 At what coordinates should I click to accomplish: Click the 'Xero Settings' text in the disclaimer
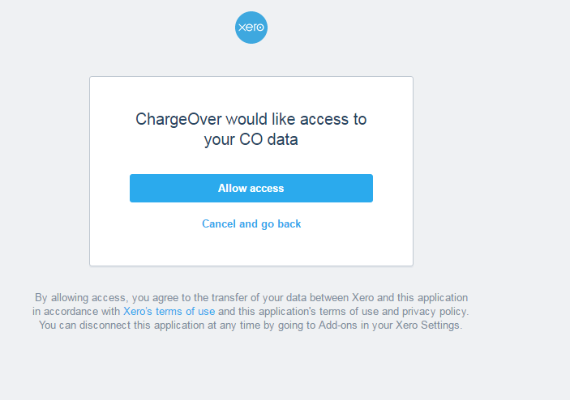click(x=428, y=325)
